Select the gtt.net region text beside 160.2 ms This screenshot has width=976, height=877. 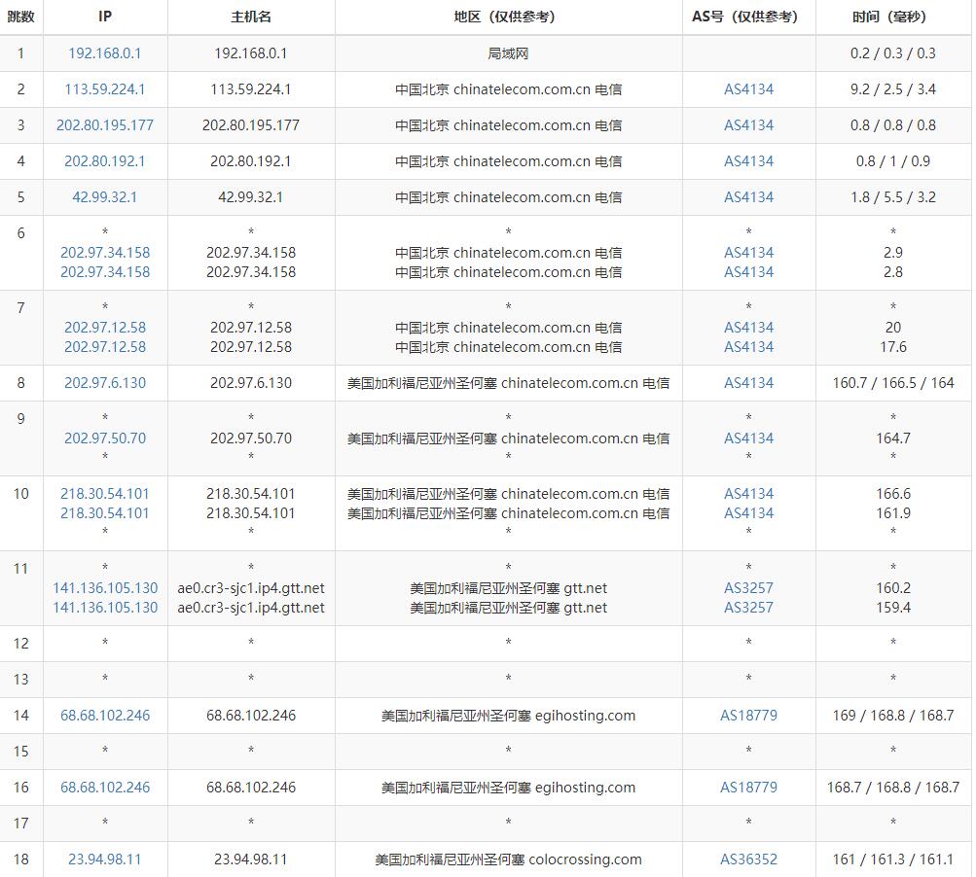point(508,588)
